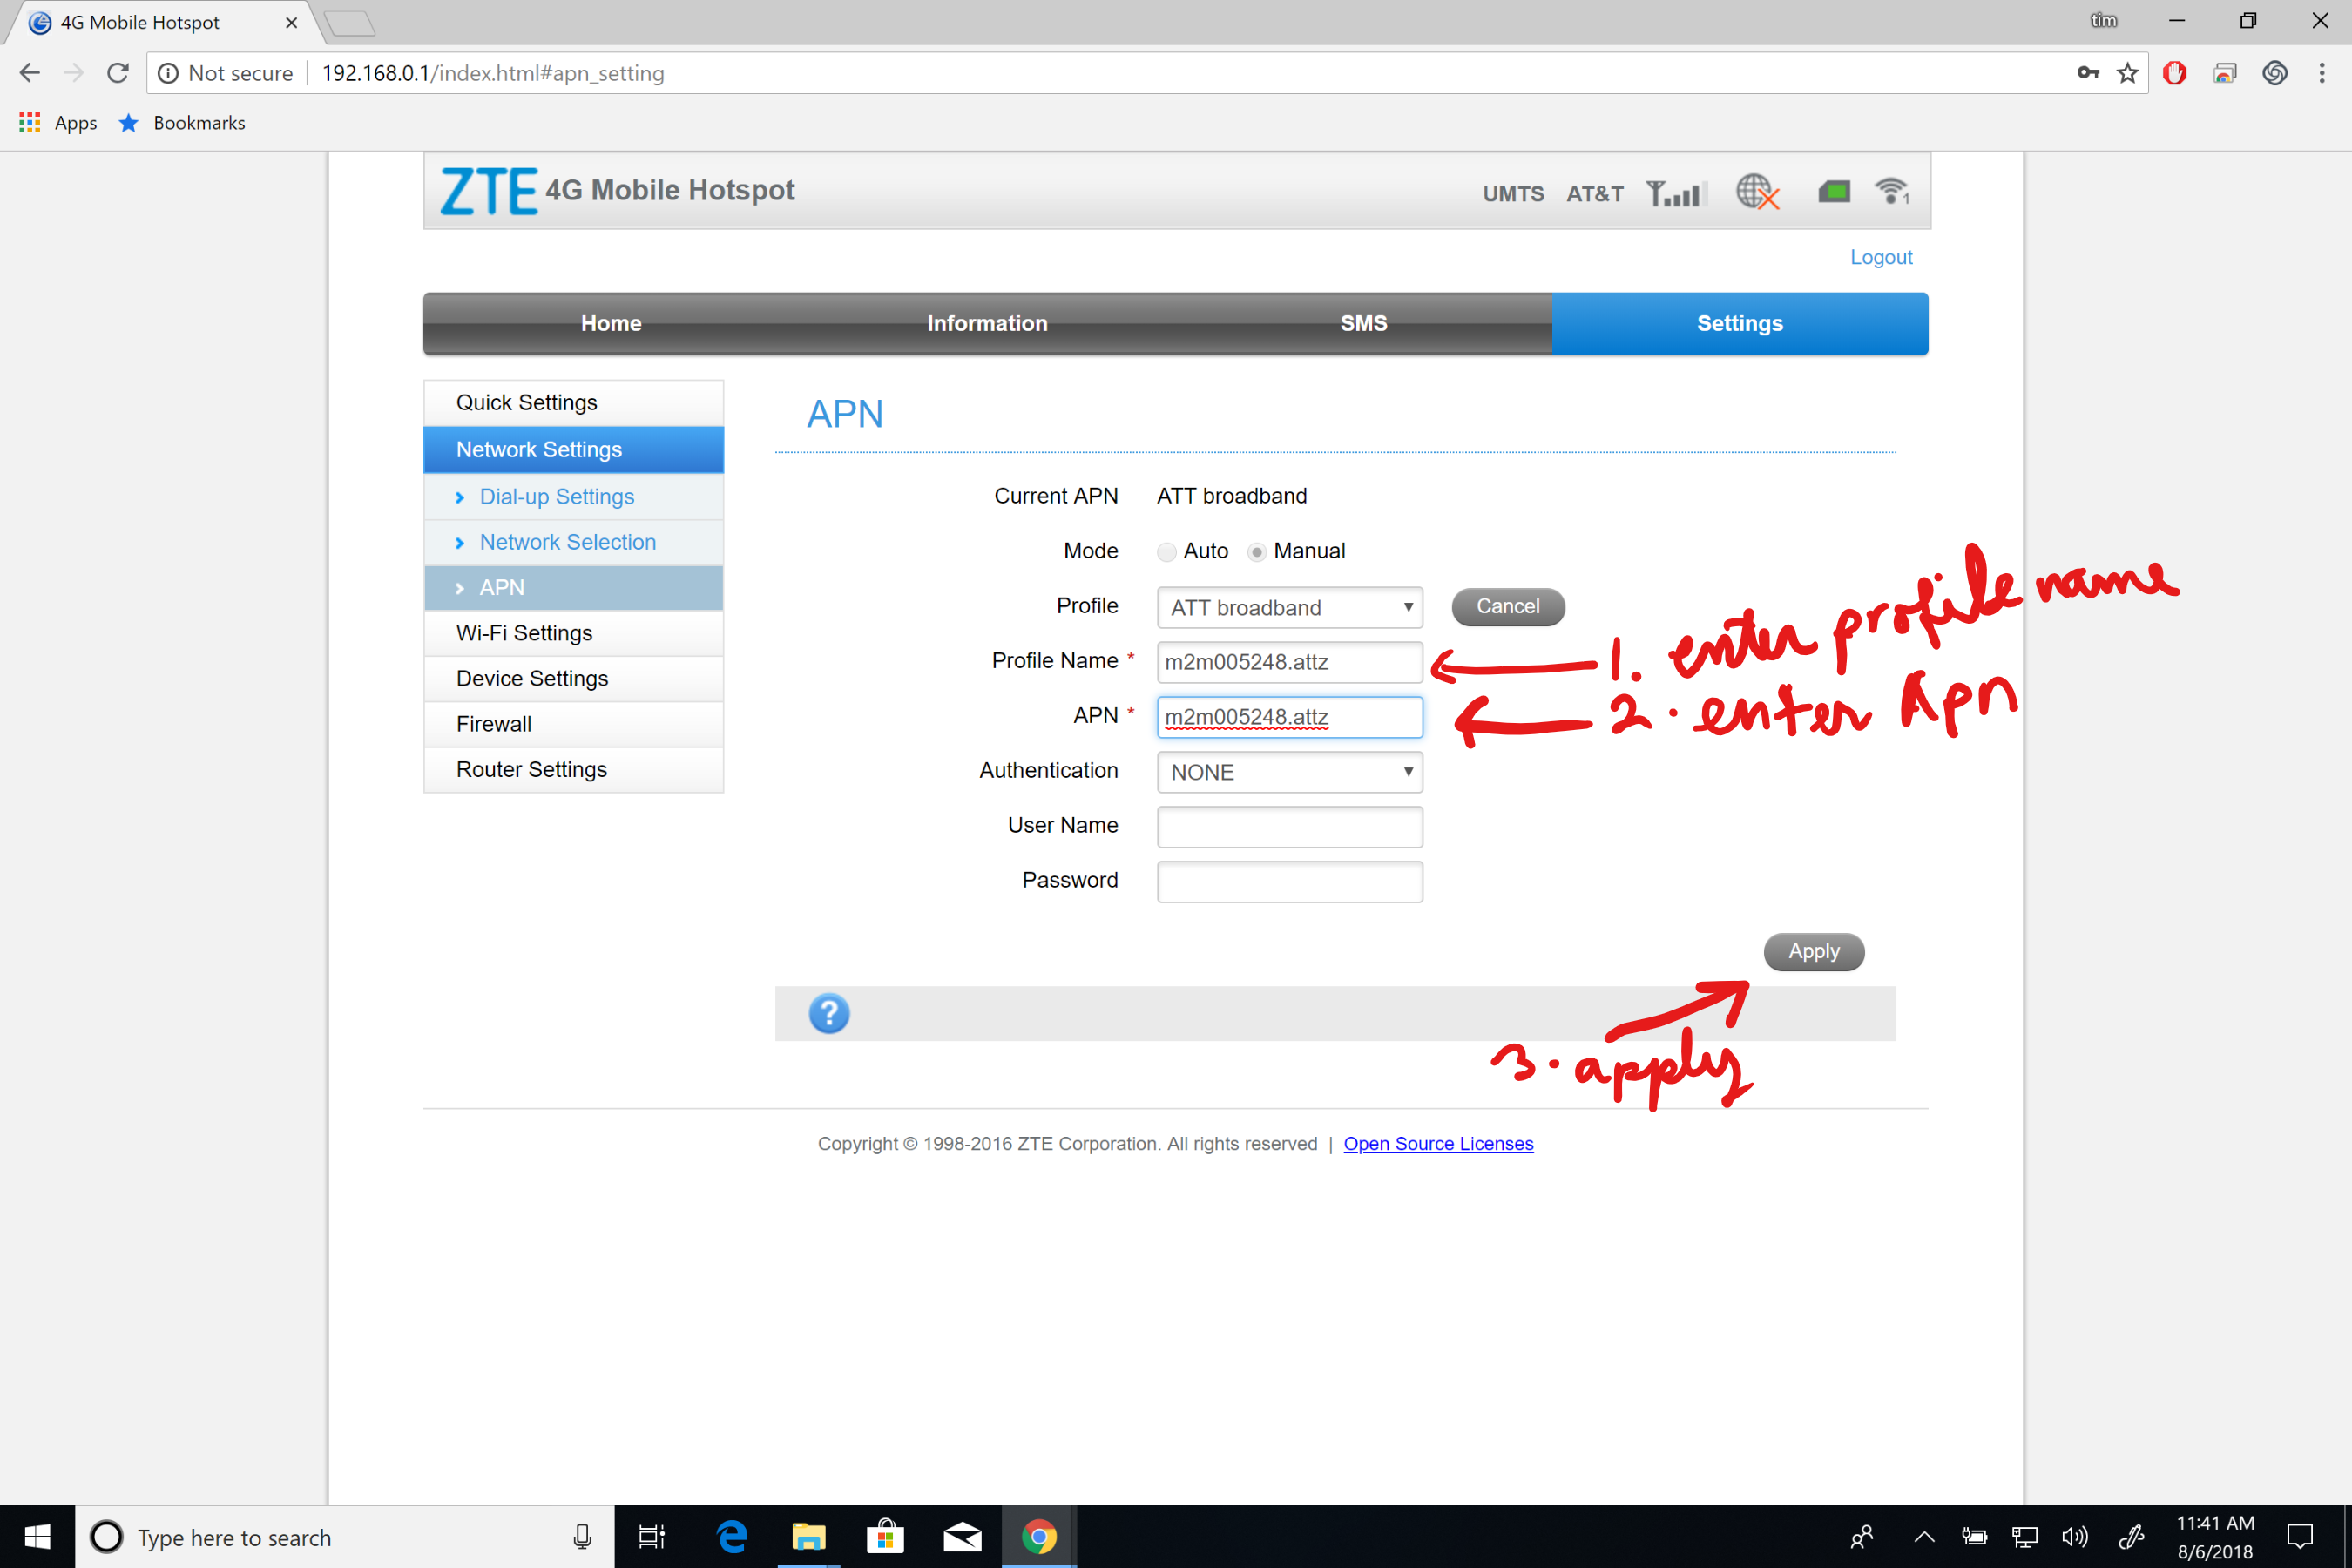The height and width of the screenshot is (1568, 2352).
Task: Open Microsoft Store from taskbar
Action: click(886, 1537)
